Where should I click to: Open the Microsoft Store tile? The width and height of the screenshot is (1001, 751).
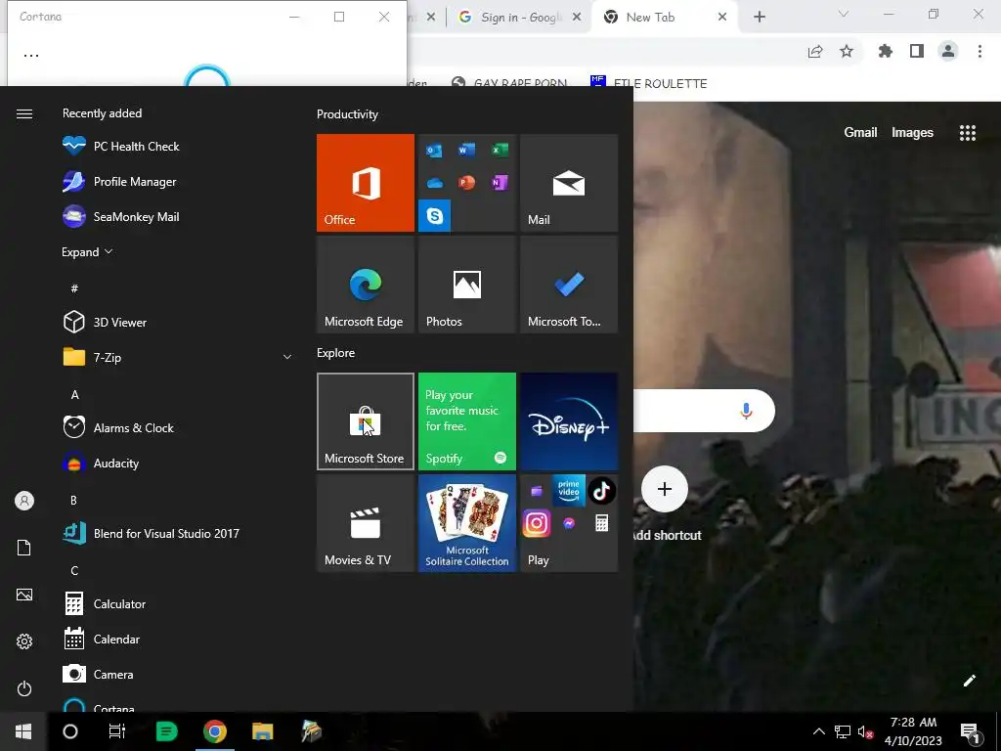click(366, 421)
